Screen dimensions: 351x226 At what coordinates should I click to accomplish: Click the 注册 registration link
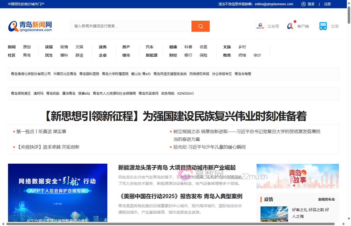coord(327,4)
